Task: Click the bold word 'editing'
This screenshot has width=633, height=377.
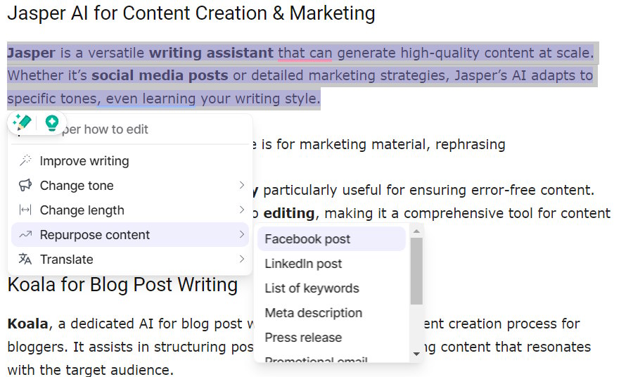Action: click(288, 213)
